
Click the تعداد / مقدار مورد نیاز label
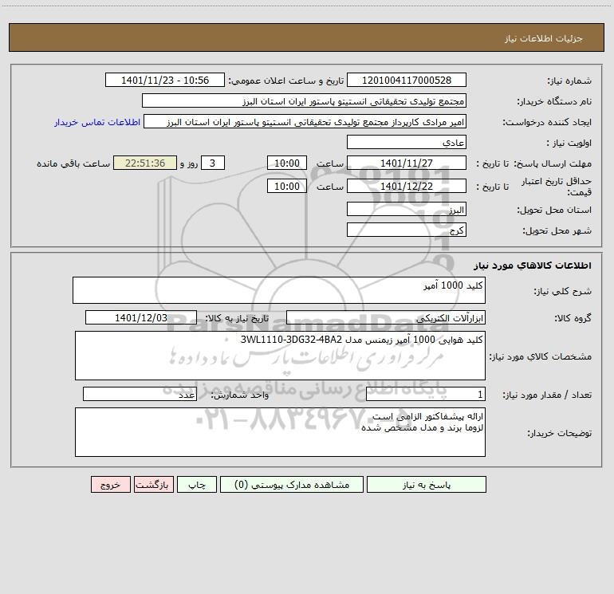point(547,395)
